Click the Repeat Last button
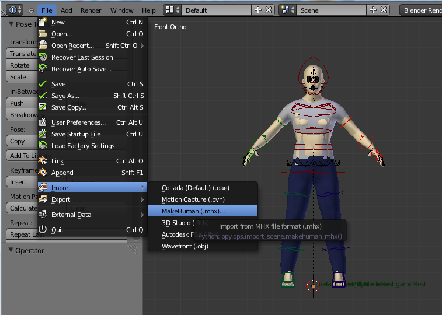This screenshot has width=442, height=315. coord(22,235)
